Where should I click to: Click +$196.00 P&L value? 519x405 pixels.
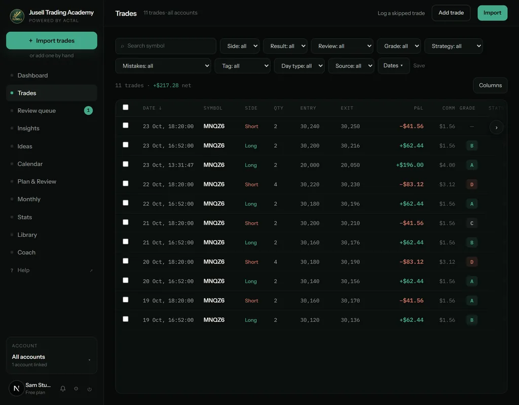click(410, 165)
